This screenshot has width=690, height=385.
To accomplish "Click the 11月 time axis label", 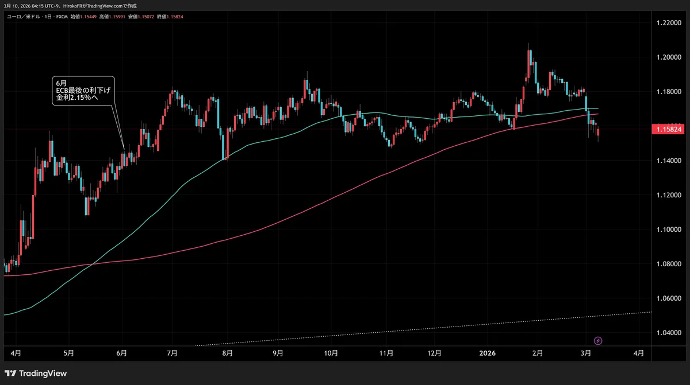I will point(386,353).
